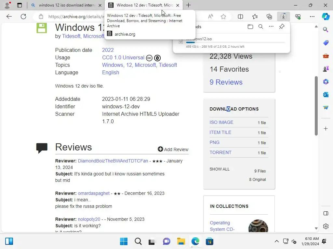Add this page to favorites star
This screenshot has width=333, height=249.
[223, 17]
